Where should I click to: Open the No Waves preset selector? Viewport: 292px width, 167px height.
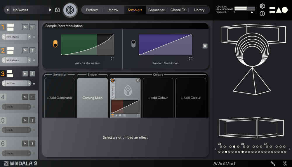pos(29,10)
